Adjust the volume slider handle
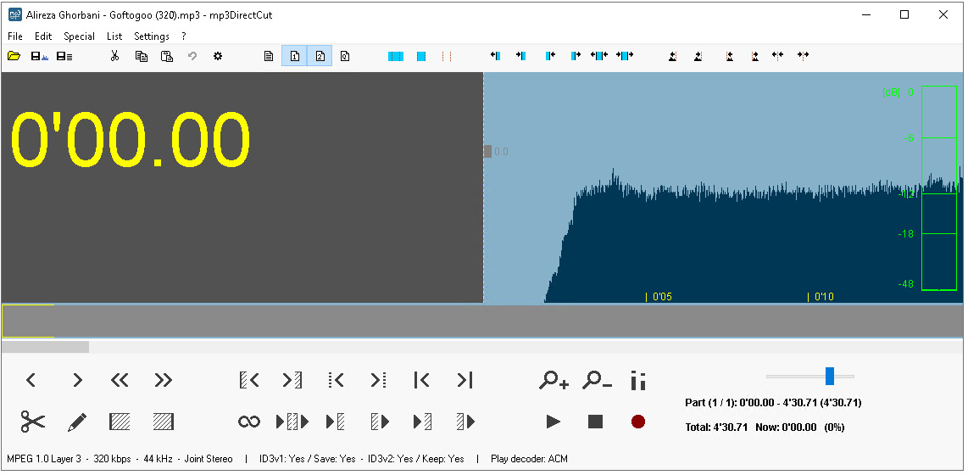Screen dimensions: 968x475 coord(830,376)
